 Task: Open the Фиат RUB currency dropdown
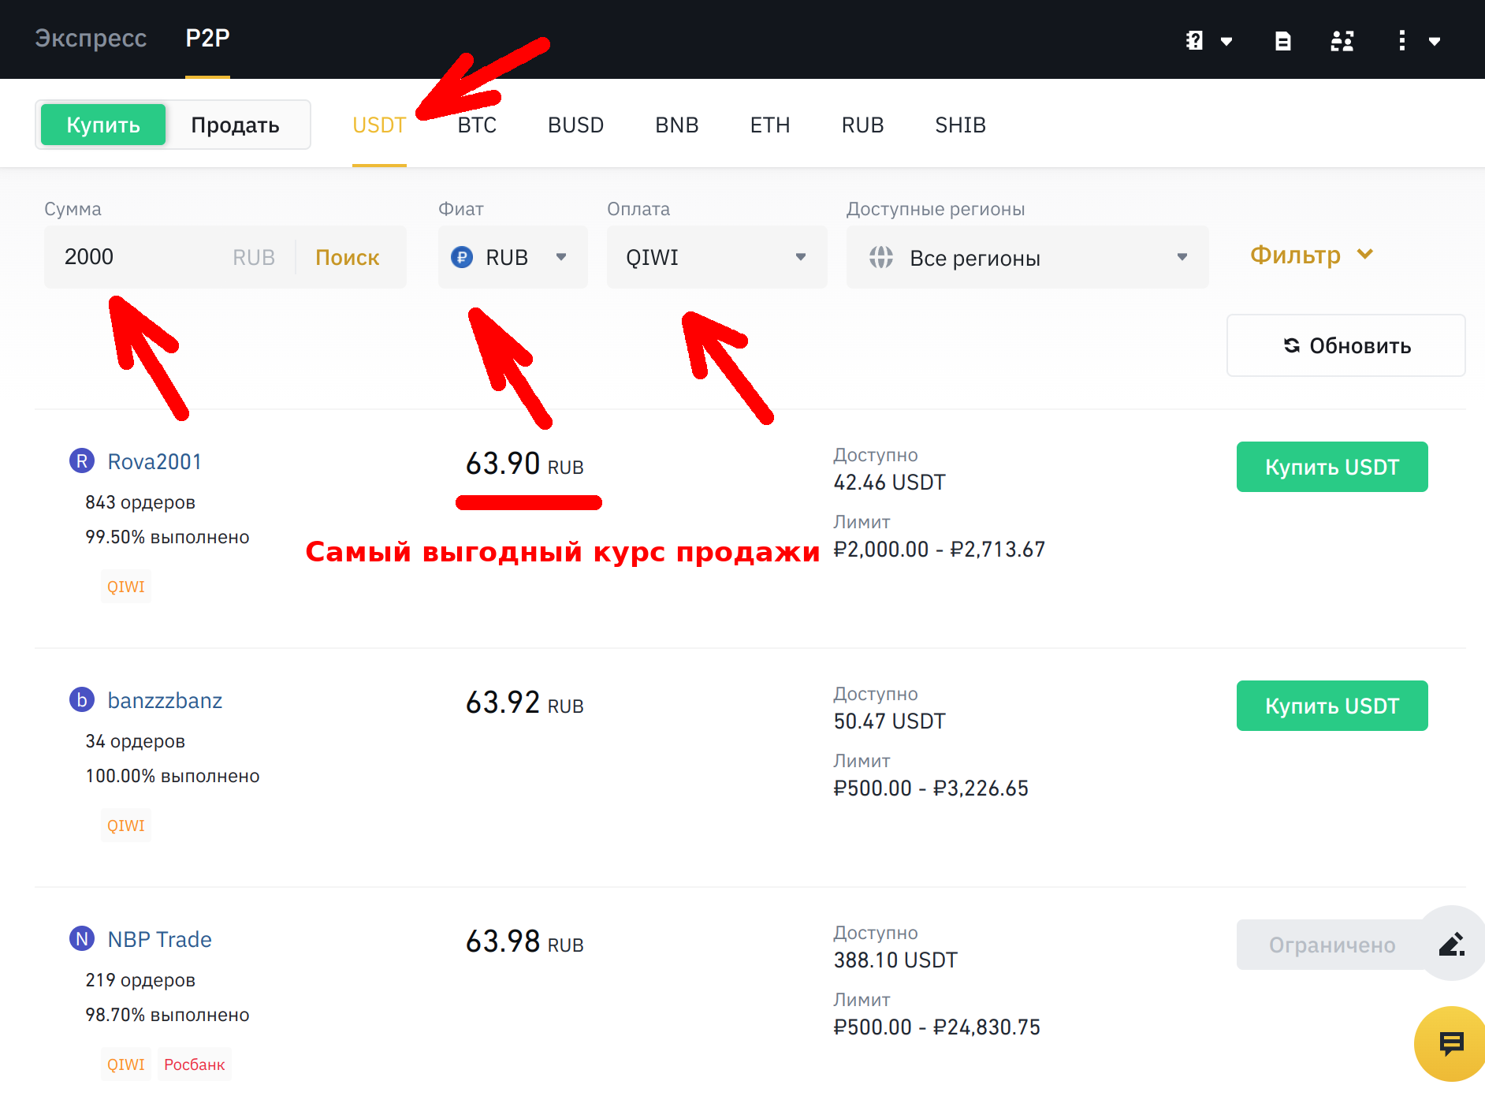(512, 257)
